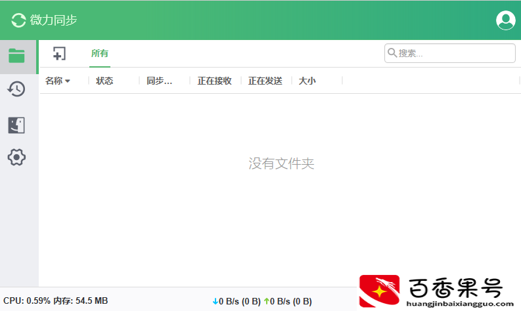Click the 没有文件夹 empty message
This screenshot has height=311, width=521.
[281, 163]
